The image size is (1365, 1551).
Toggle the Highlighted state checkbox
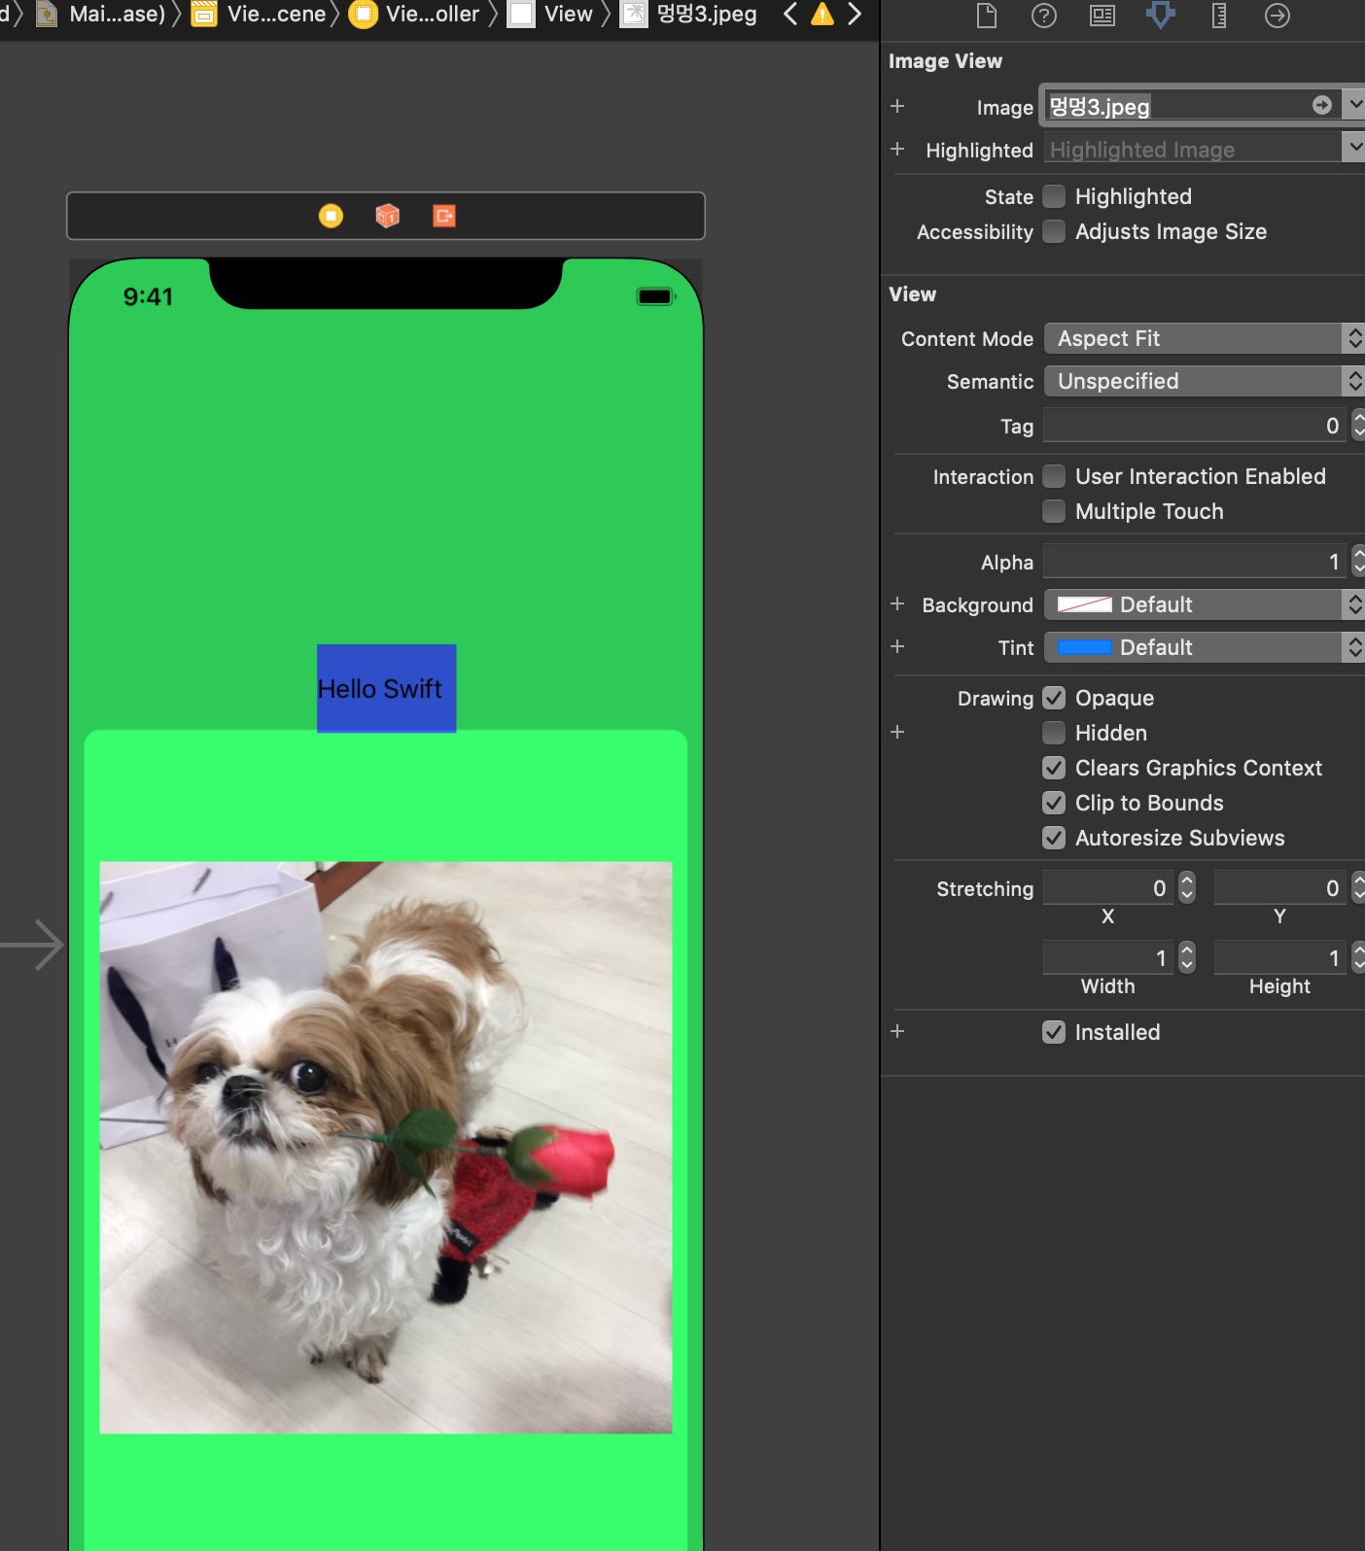tap(1054, 196)
